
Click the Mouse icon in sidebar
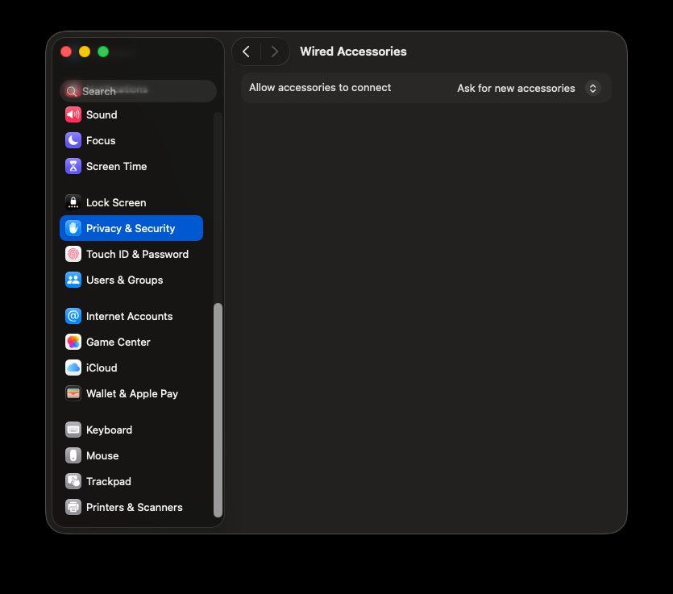[73, 455]
